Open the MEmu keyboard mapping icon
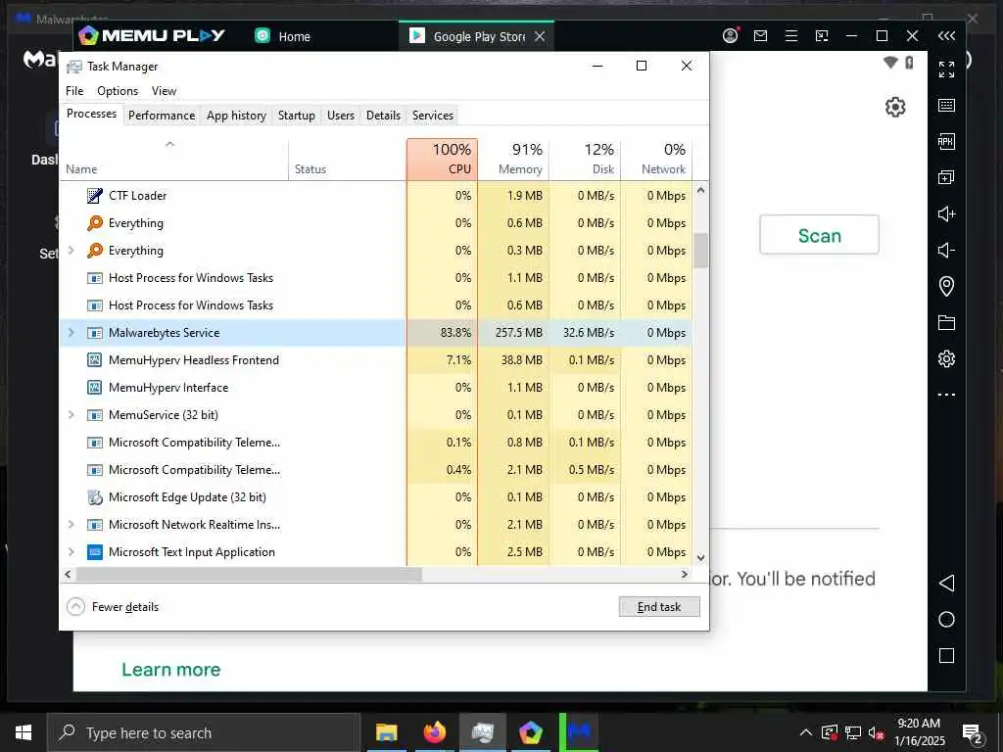Image resolution: width=1003 pixels, height=752 pixels. coord(946,105)
